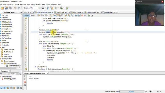Image resolution: width=165 pixels, height=93 pixels.
Task: Click the Find Next Occurrence icon
Action: [x=57, y=16]
